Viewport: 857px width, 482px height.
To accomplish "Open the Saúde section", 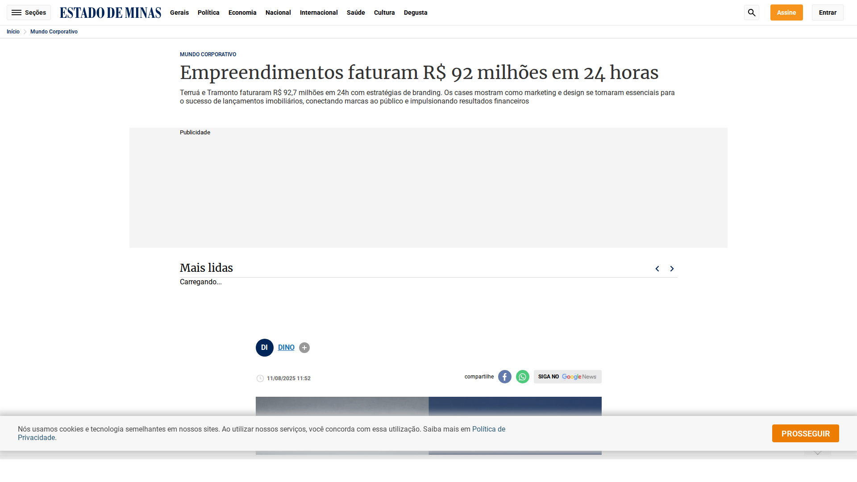I will [x=356, y=12].
